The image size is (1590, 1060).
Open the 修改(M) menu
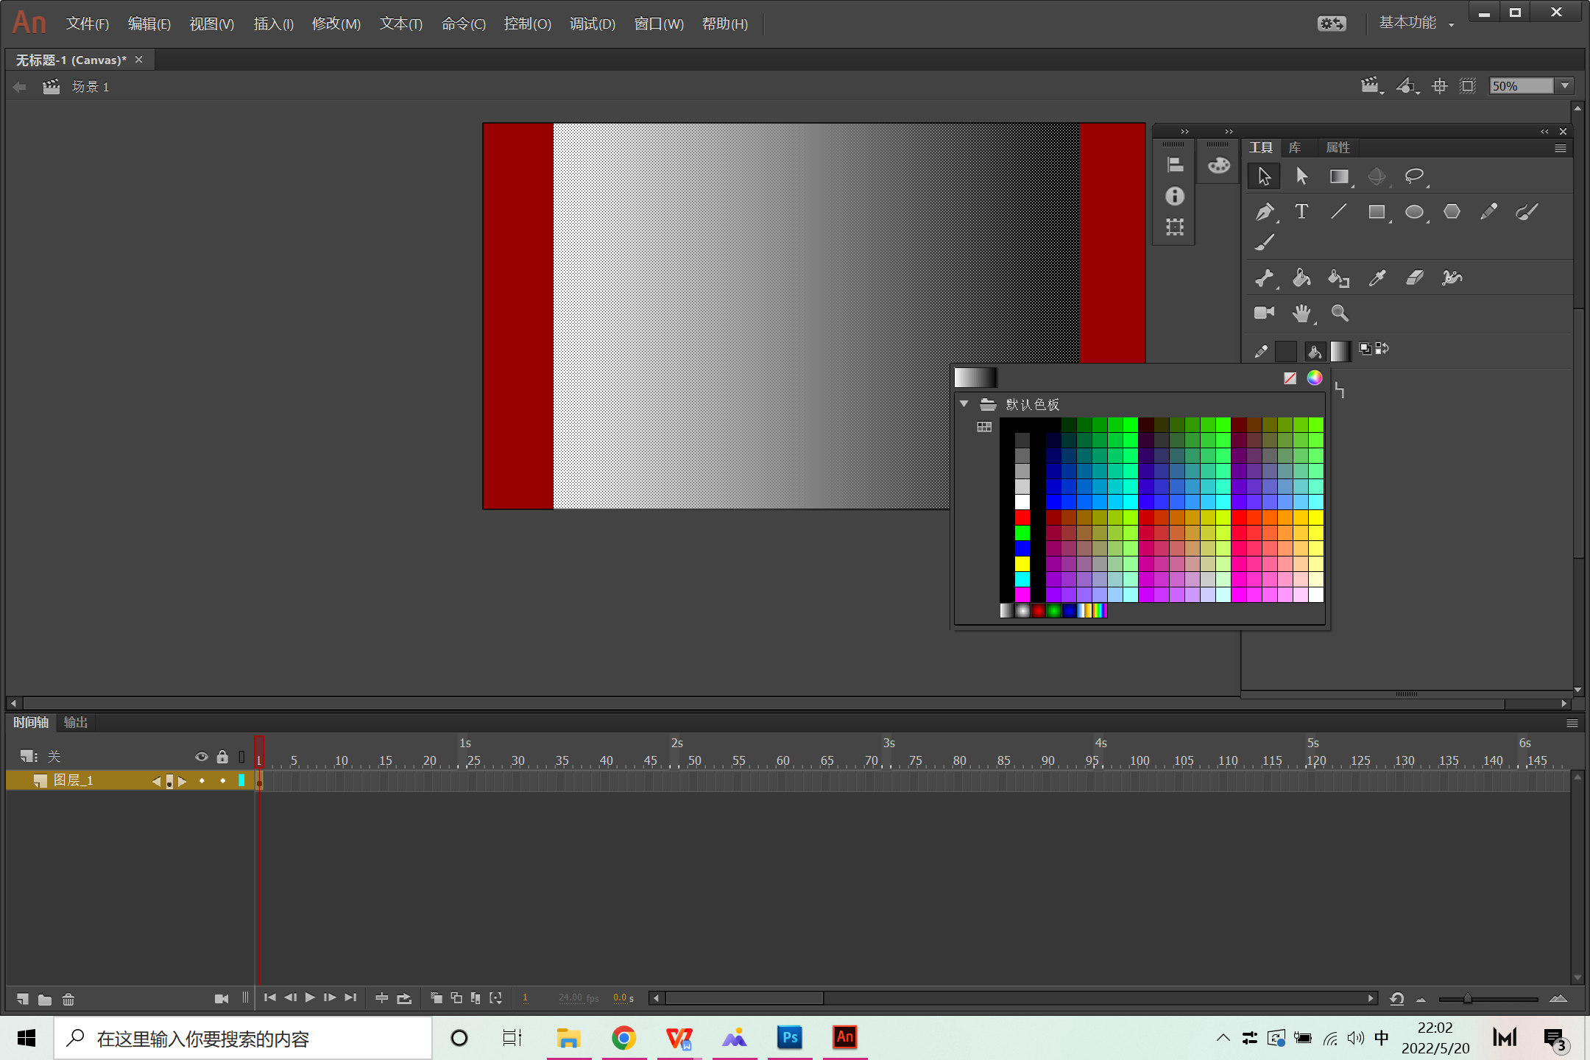point(336,24)
